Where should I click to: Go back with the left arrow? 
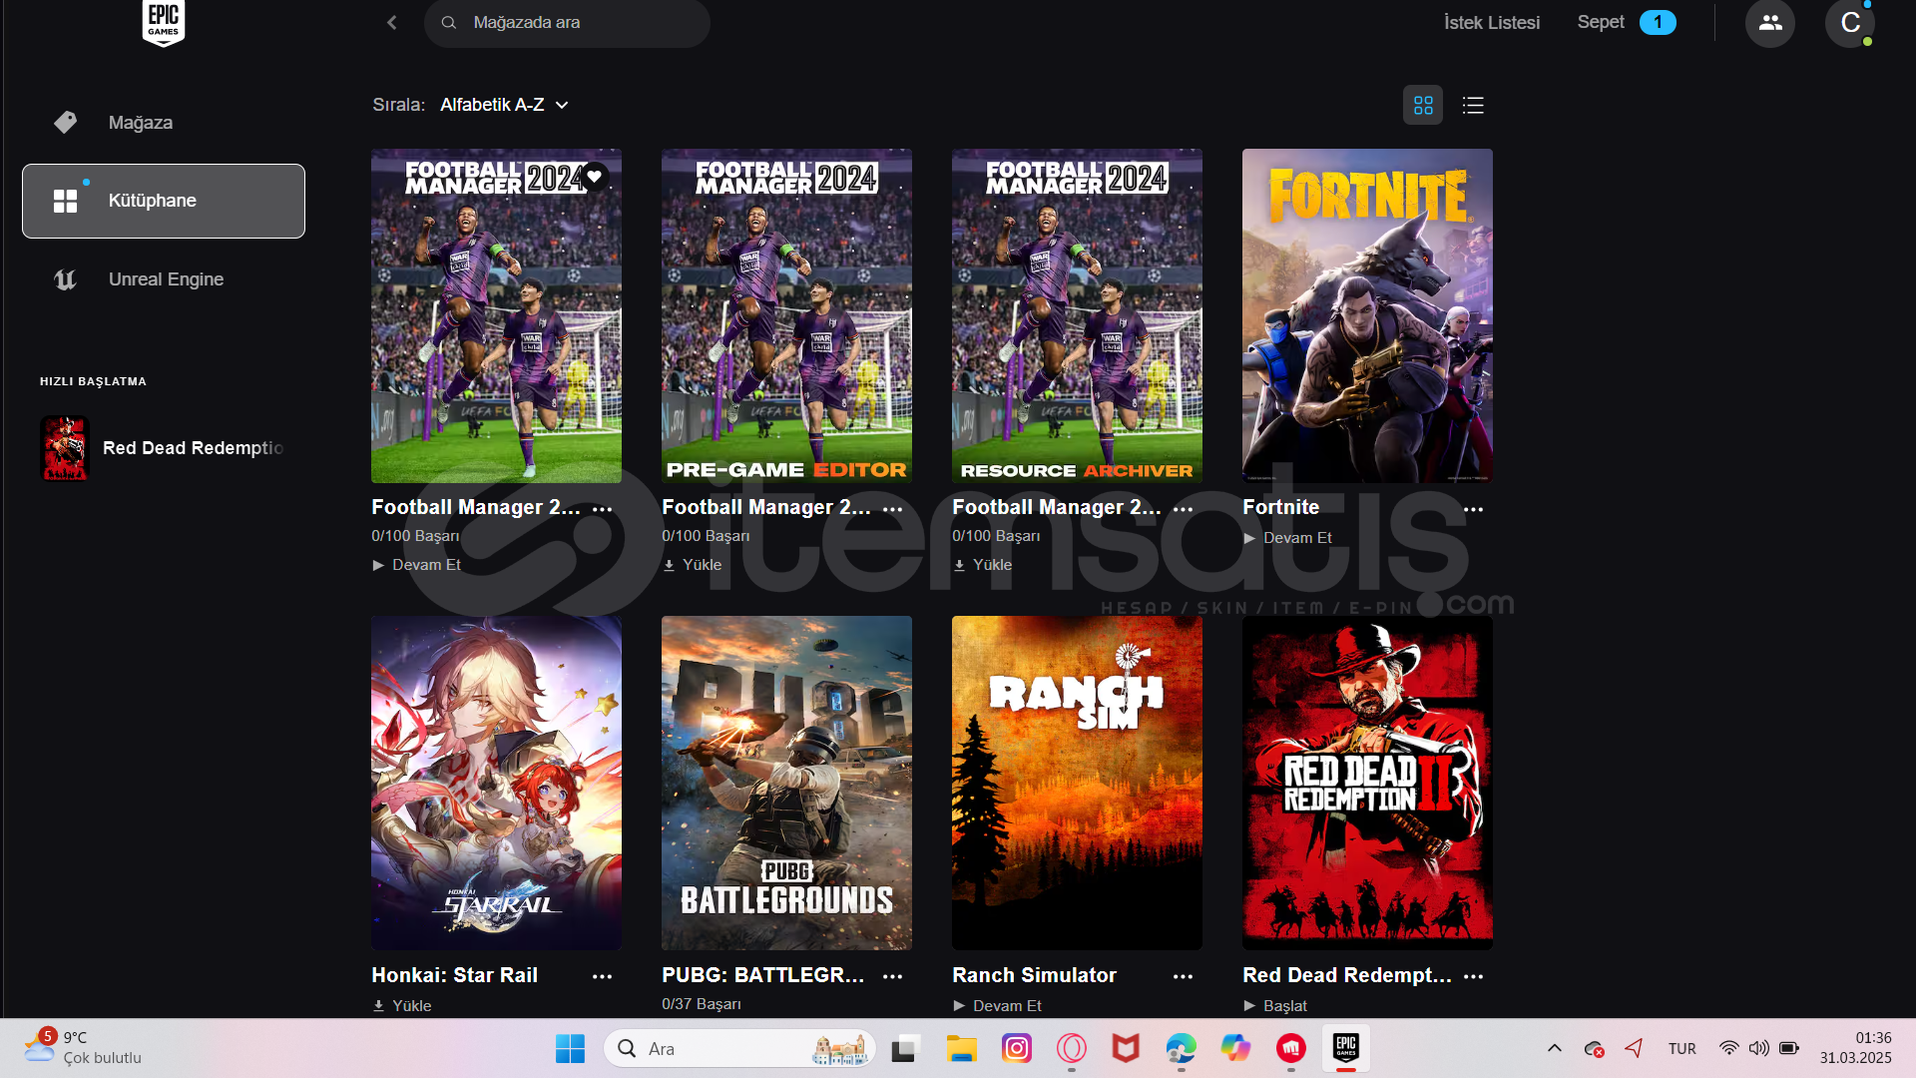point(392,22)
